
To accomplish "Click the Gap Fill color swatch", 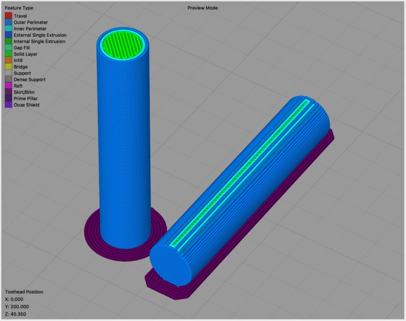I will coord(9,48).
